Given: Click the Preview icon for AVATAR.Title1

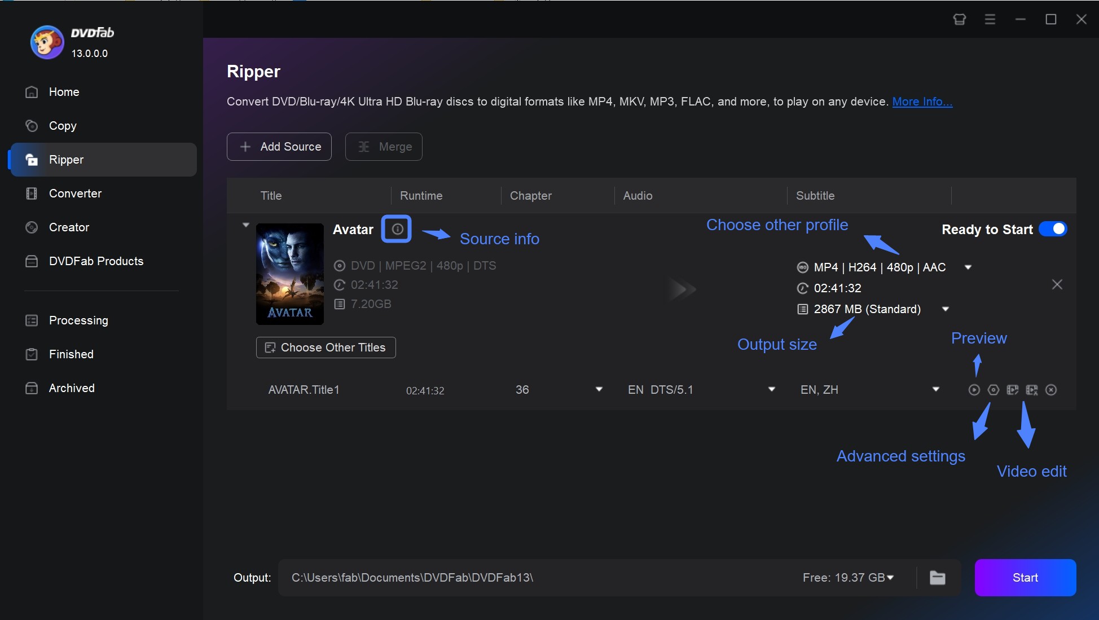Looking at the screenshot, I should (x=974, y=389).
